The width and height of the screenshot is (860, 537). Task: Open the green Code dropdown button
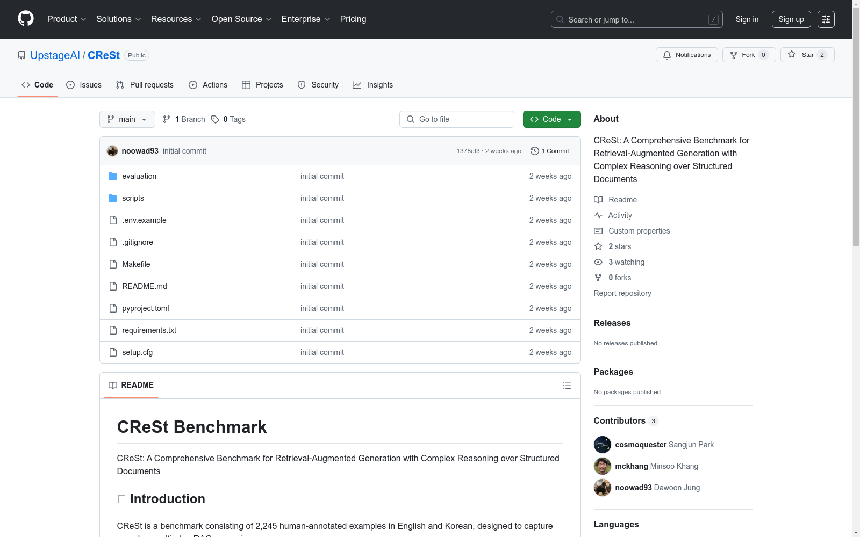(x=551, y=119)
